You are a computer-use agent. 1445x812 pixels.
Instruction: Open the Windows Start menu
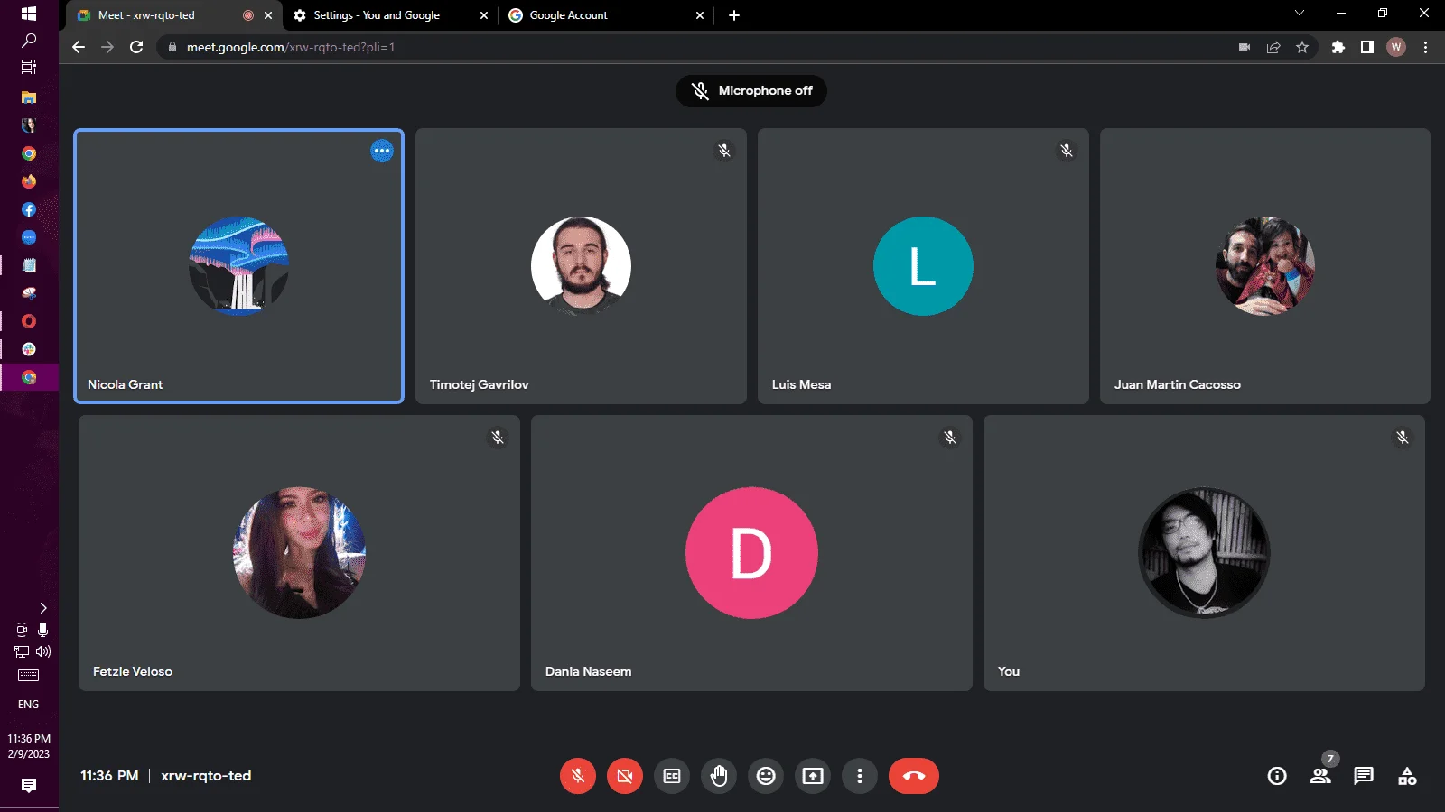click(x=29, y=14)
